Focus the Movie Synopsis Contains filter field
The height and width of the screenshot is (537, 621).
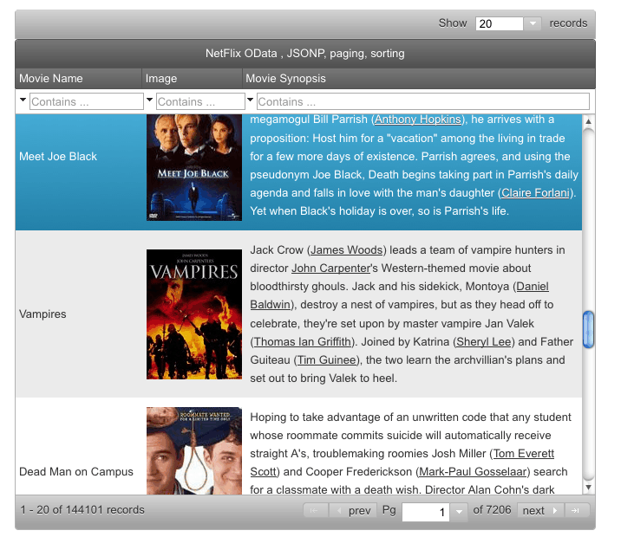[x=423, y=101]
